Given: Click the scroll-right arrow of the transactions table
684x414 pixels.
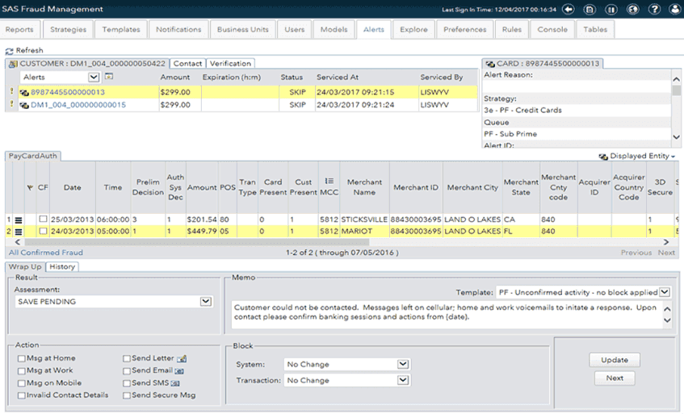Looking at the screenshot, I should (666, 242).
